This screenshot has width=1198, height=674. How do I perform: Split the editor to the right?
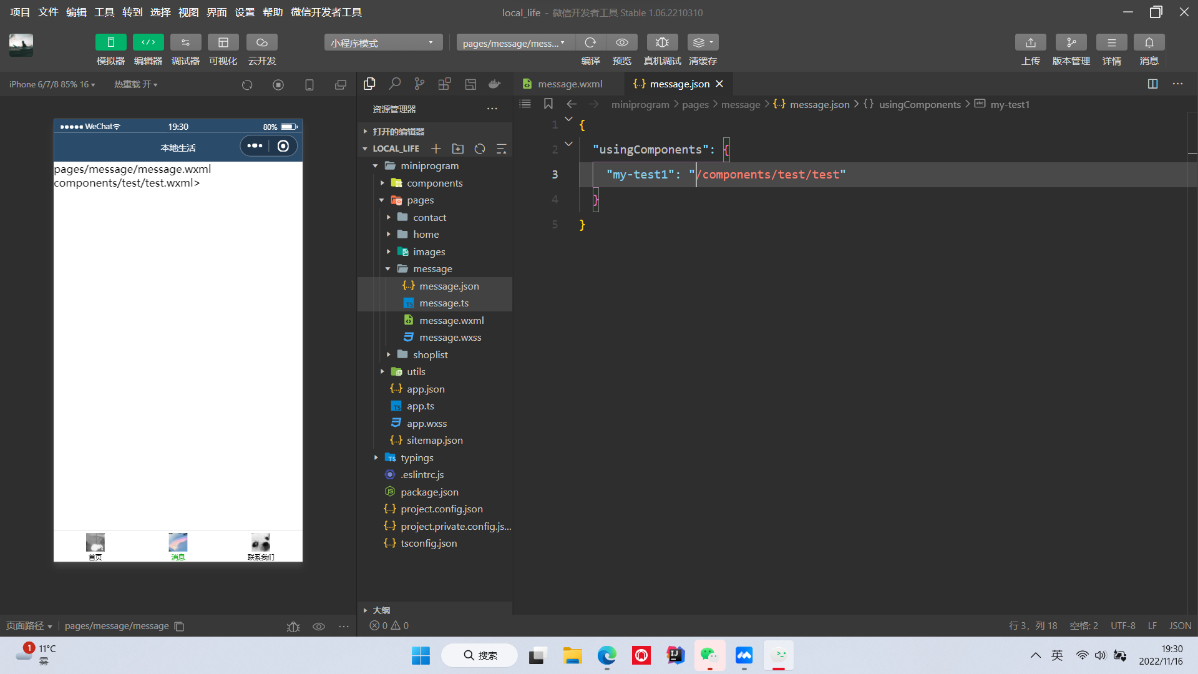[1152, 84]
